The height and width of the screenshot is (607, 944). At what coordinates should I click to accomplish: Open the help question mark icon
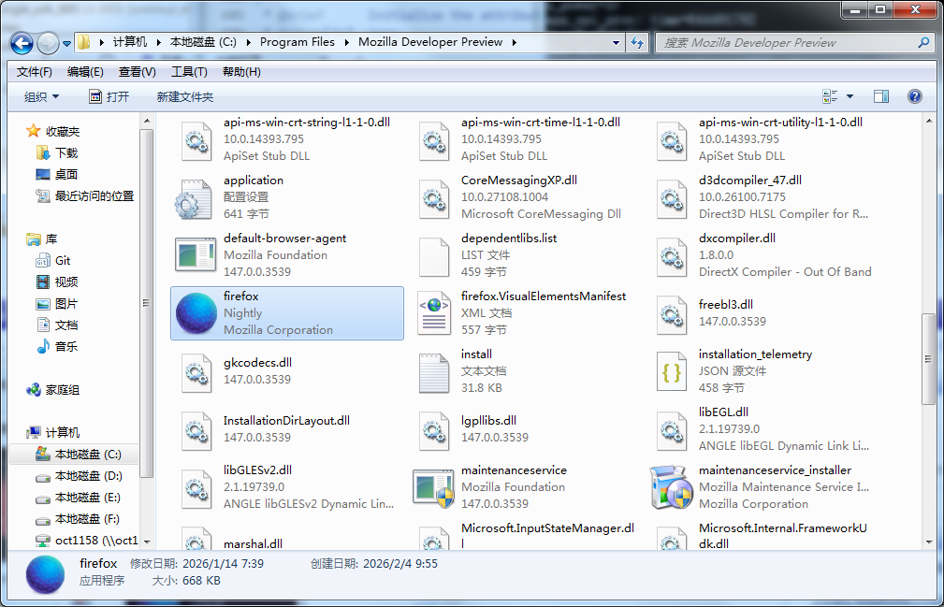coord(914,96)
